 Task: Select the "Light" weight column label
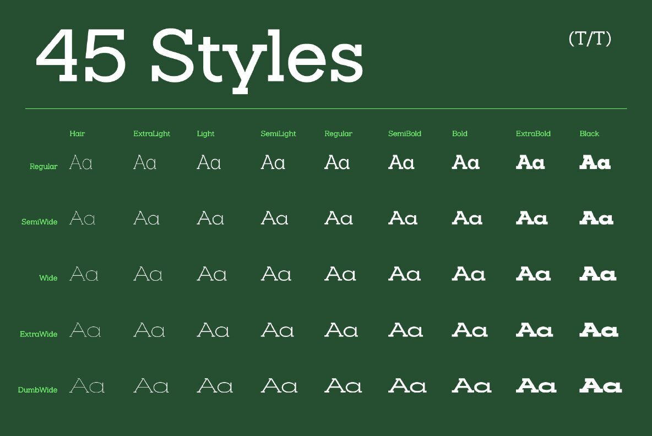click(x=206, y=134)
